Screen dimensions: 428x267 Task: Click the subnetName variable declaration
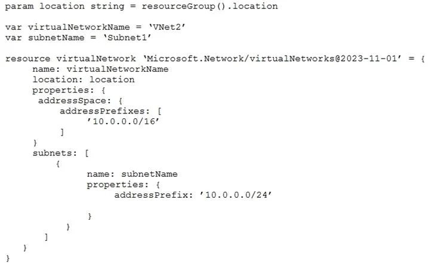78,38
